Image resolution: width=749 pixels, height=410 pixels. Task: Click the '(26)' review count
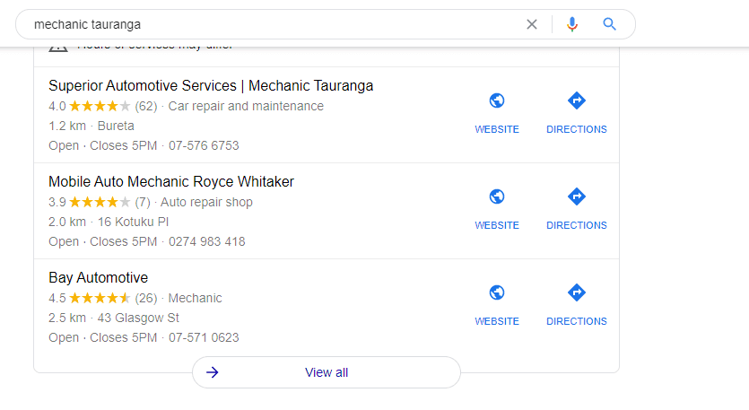[146, 298]
